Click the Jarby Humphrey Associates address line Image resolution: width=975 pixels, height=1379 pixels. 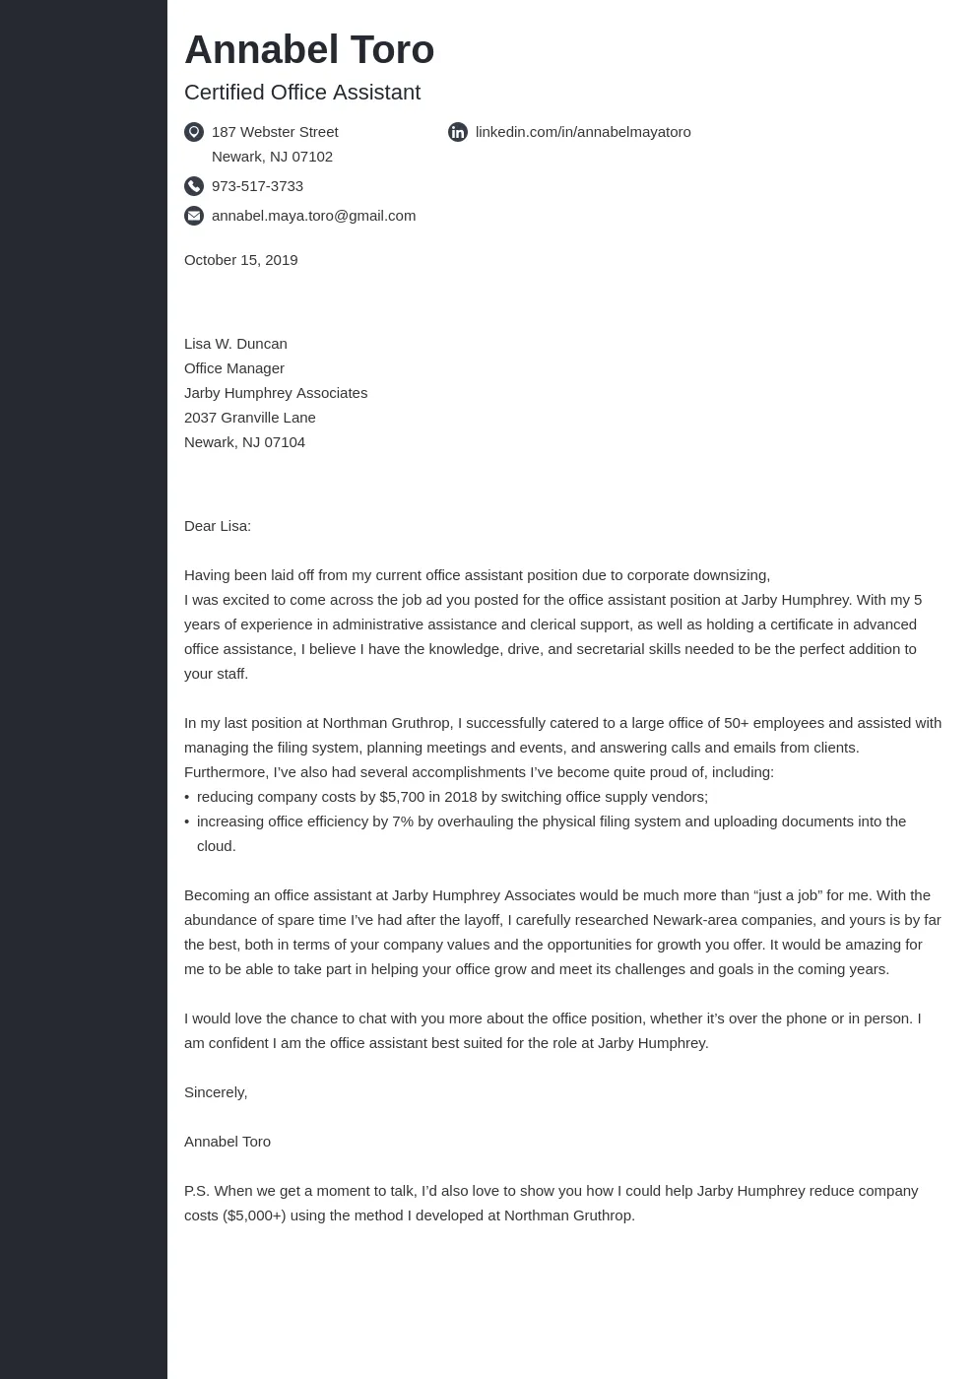point(276,393)
